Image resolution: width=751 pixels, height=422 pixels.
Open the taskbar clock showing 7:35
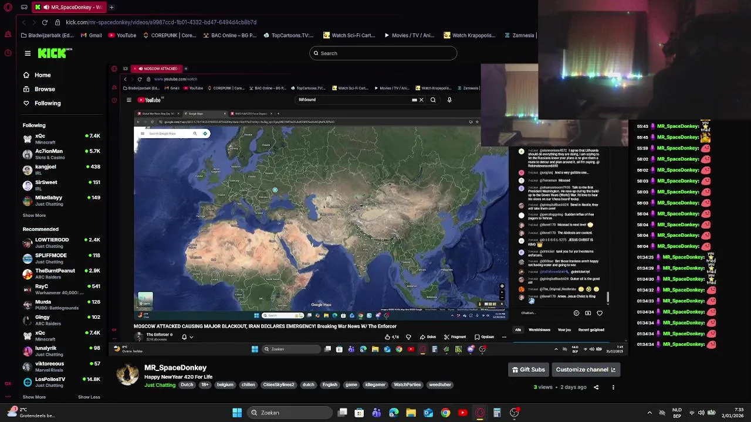point(733,413)
